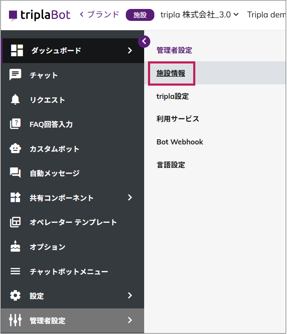
Task: Click the options cake icon
Action: pos(15,246)
